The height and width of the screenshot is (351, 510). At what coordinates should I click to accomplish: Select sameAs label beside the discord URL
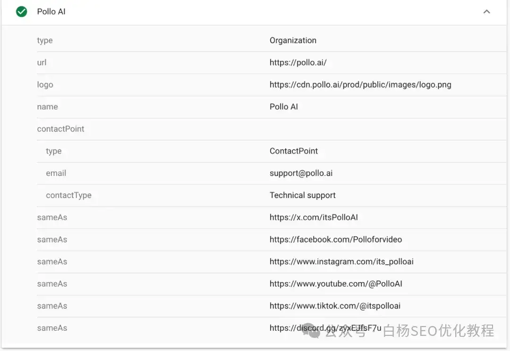click(52, 328)
